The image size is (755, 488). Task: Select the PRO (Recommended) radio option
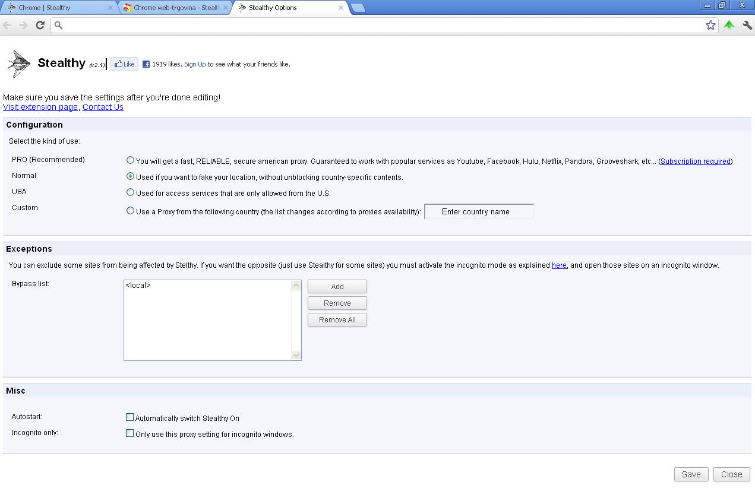click(130, 160)
